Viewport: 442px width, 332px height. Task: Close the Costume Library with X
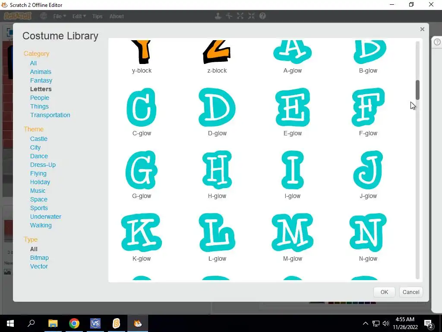(x=422, y=29)
